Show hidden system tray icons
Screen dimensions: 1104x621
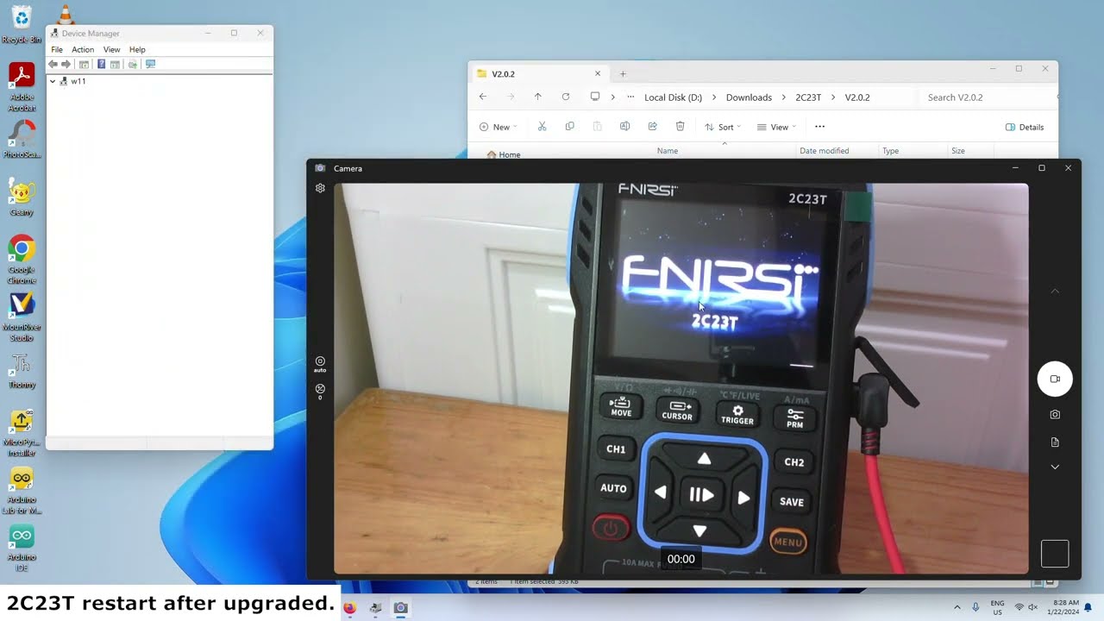[957, 607]
